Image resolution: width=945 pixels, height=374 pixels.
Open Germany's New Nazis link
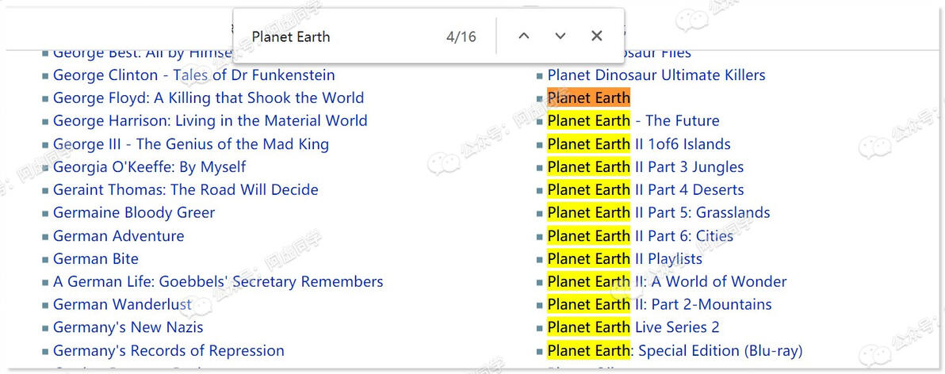(128, 327)
